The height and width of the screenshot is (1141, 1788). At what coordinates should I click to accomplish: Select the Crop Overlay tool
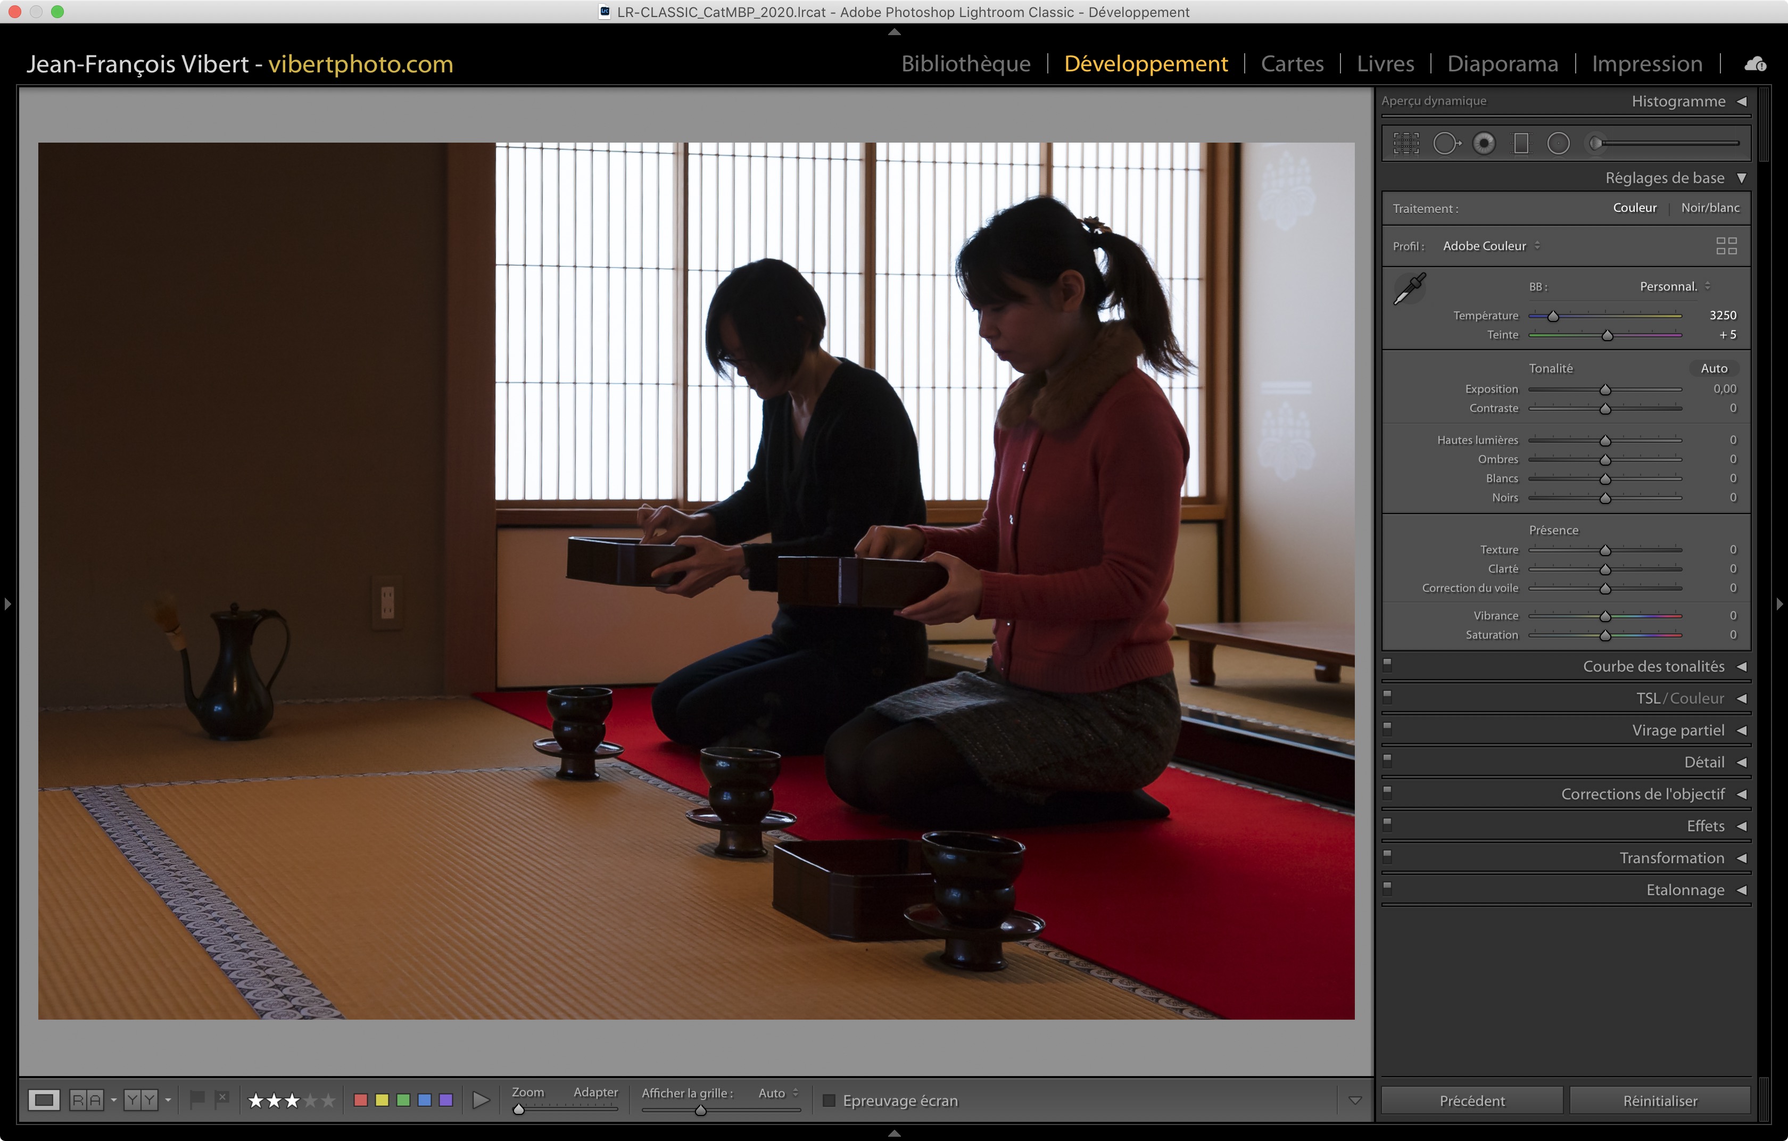point(1405,143)
